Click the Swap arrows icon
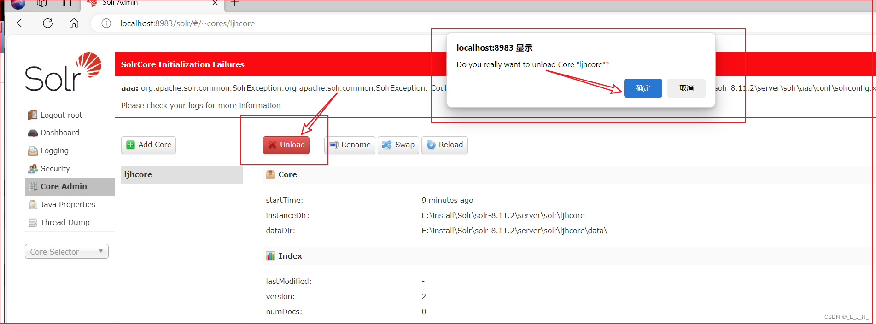 point(387,145)
